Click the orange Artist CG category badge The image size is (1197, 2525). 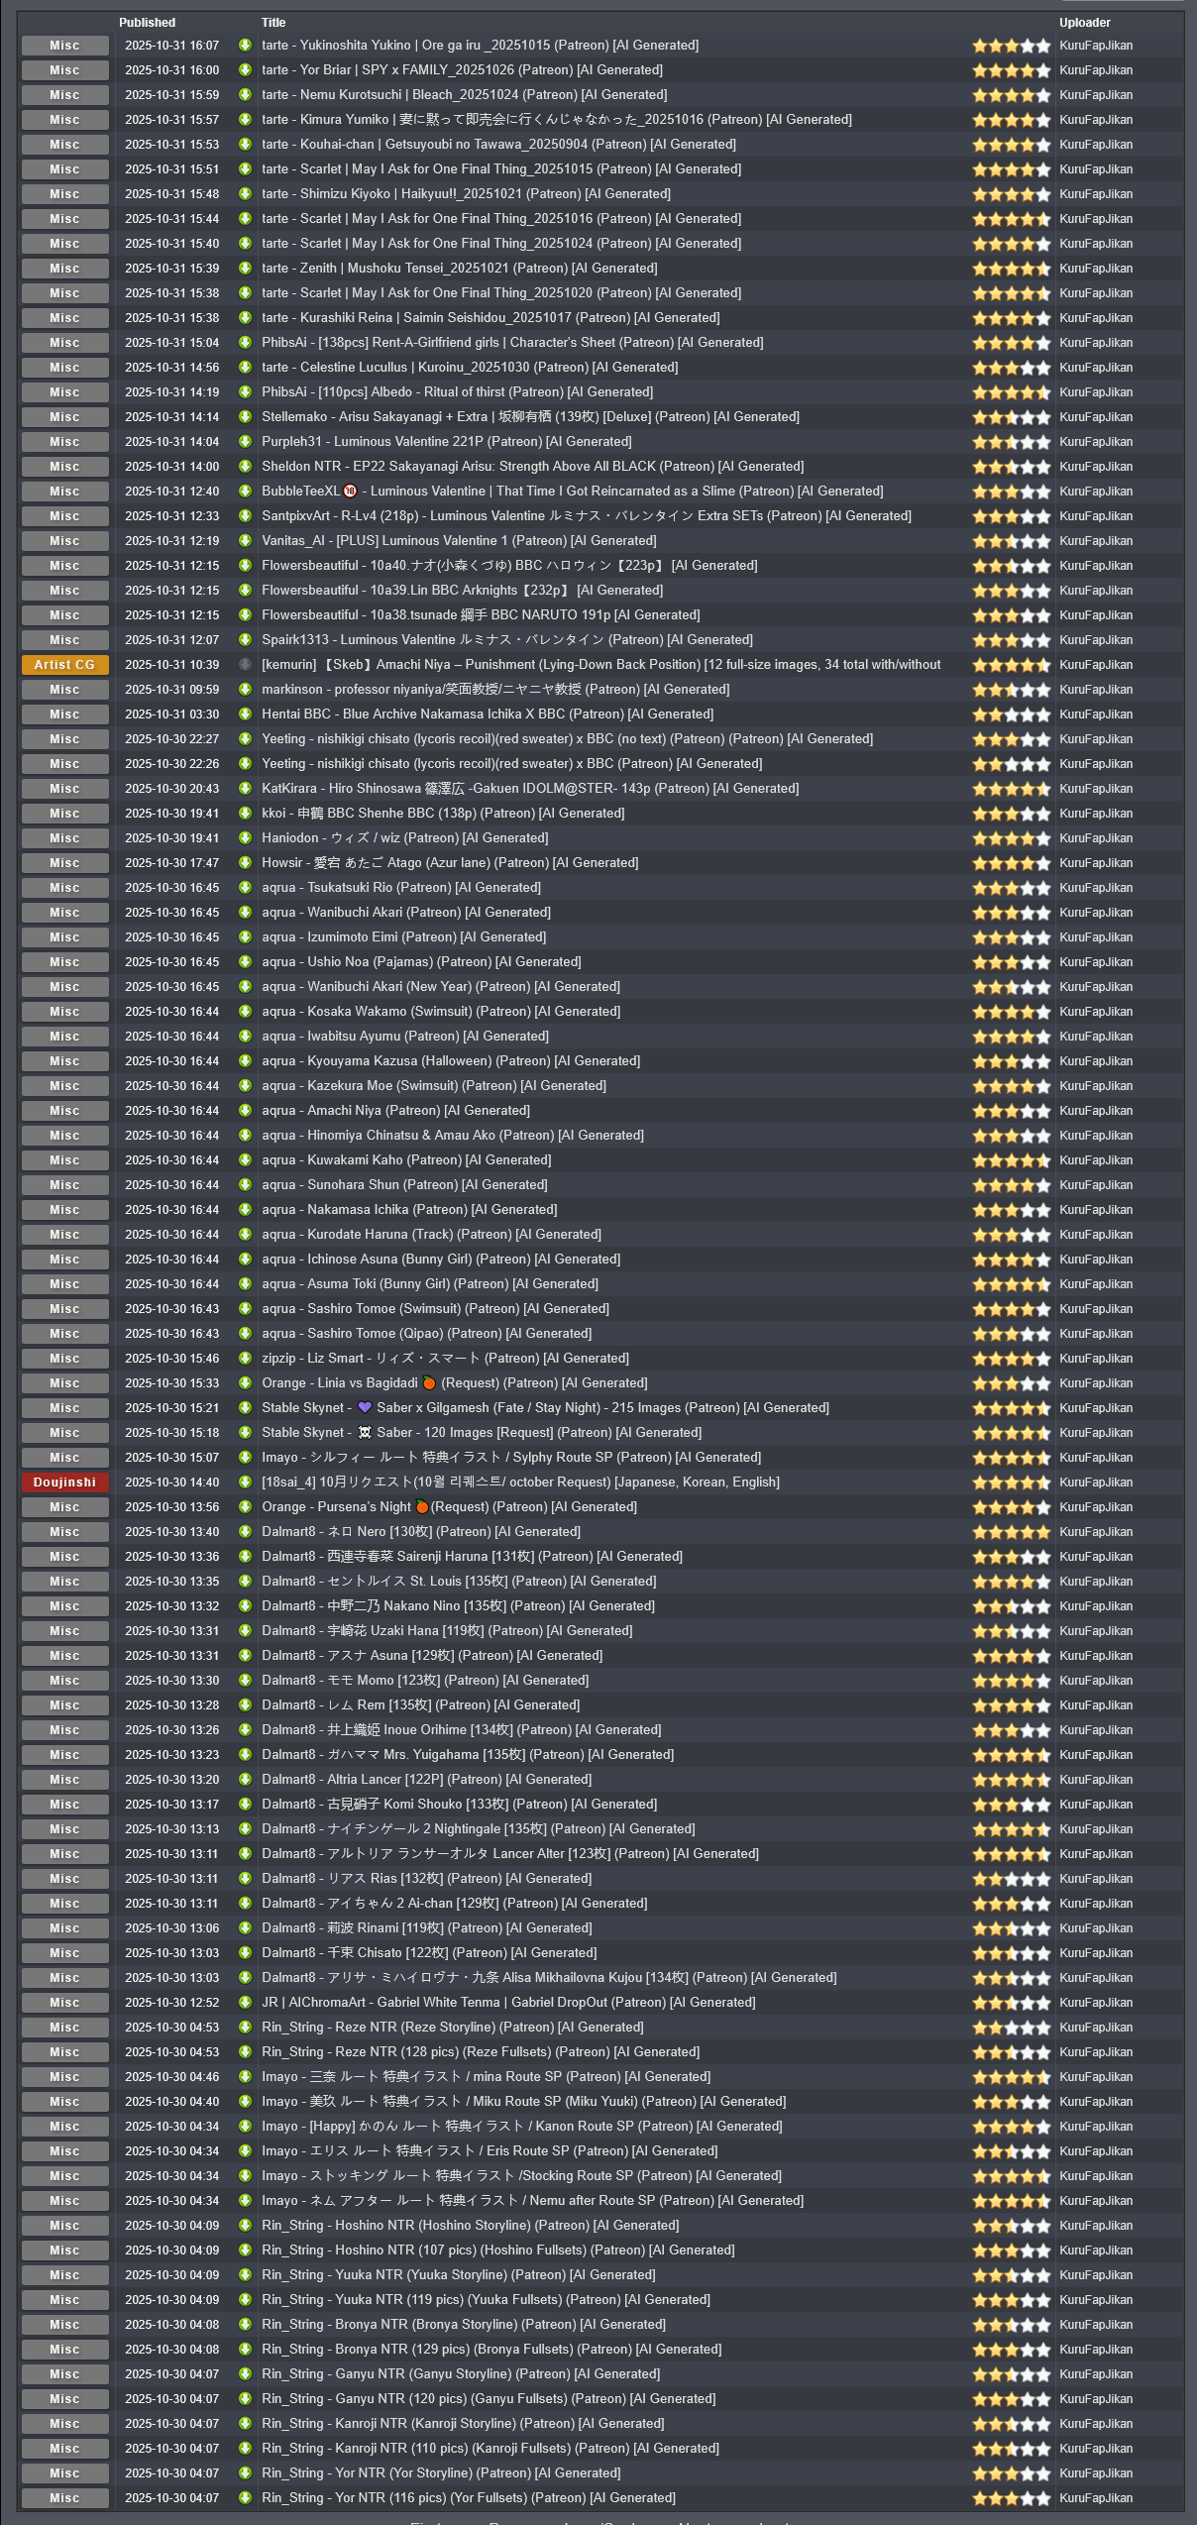(64, 665)
